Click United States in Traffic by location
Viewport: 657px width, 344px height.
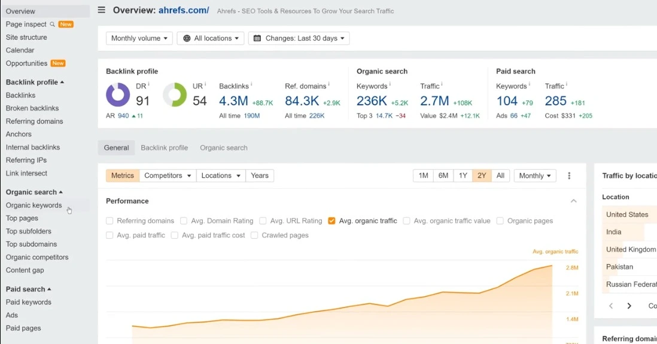[627, 214]
